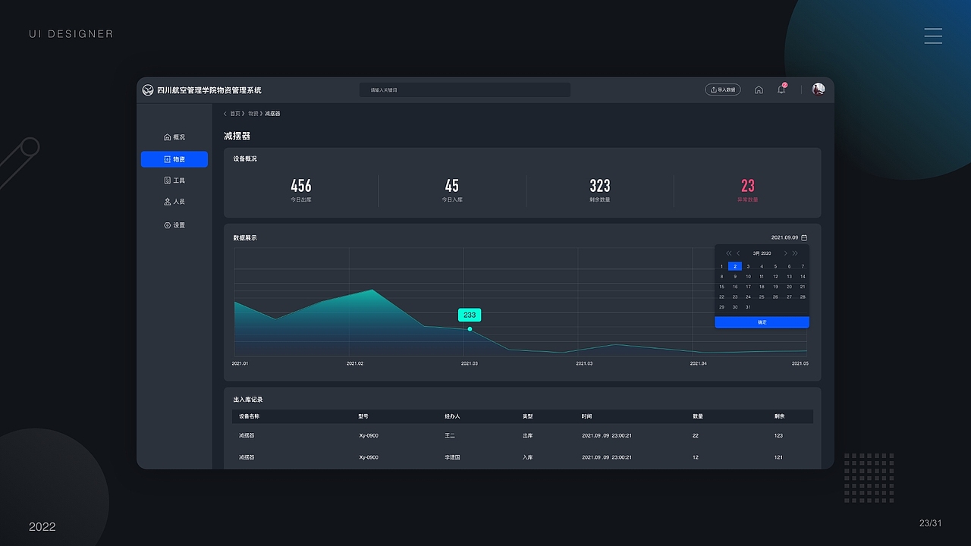Image resolution: width=971 pixels, height=546 pixels.
Task: Click the 王二 operator cell
Action: click(x=450, y=436)
